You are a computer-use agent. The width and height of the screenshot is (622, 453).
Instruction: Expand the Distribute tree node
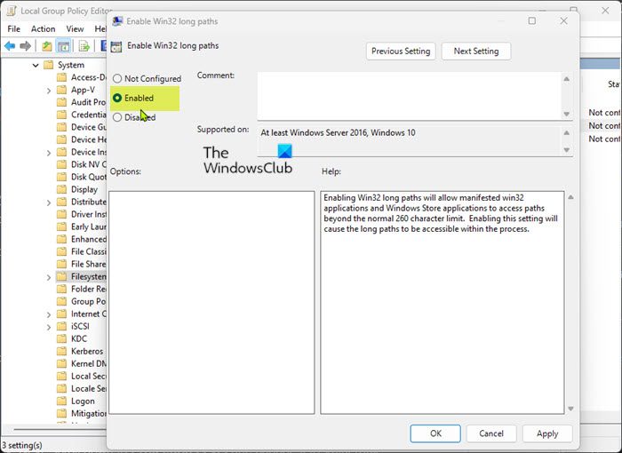pos(48,203)
